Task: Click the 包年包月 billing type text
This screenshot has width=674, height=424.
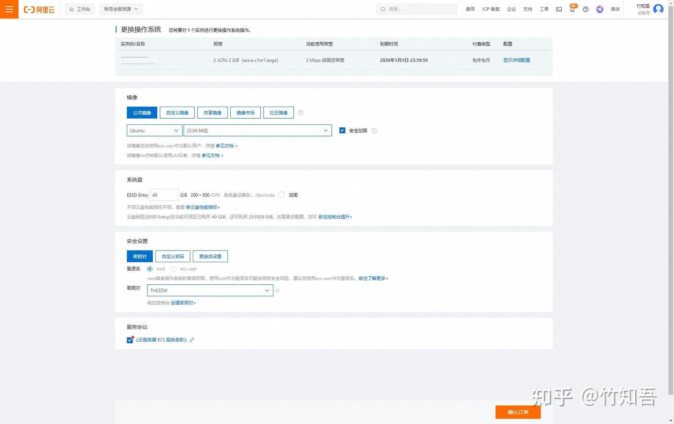Action: tap(482, 60)
